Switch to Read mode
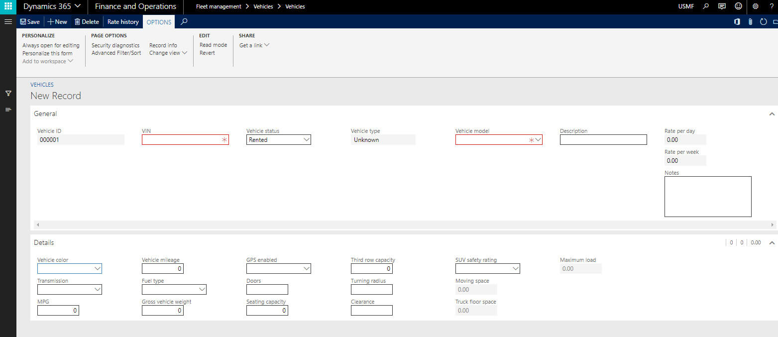The image size is (778, 337). pos(213,45)
